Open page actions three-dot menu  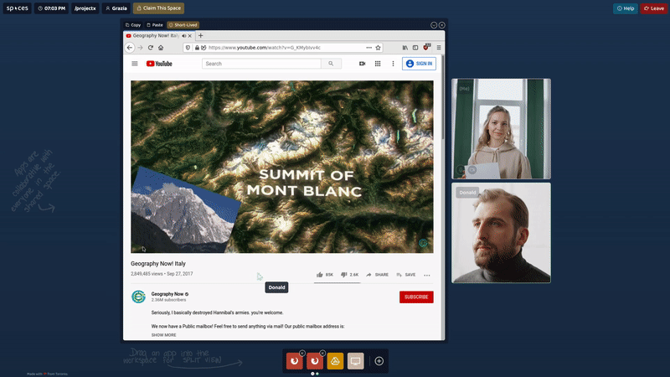(368, 48)
